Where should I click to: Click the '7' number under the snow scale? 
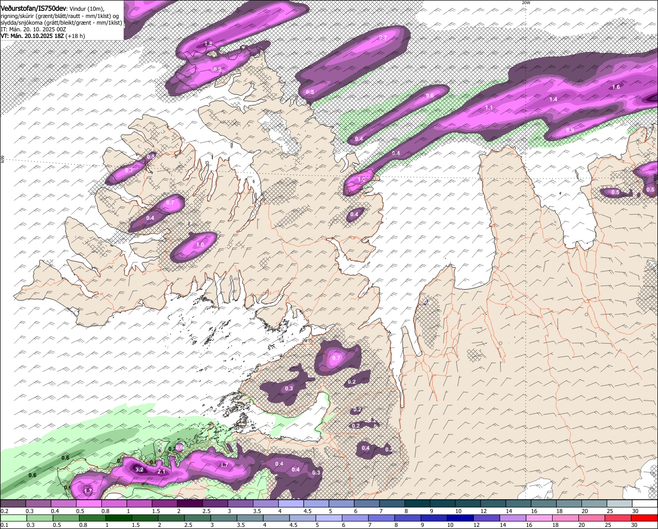(381, 511)
